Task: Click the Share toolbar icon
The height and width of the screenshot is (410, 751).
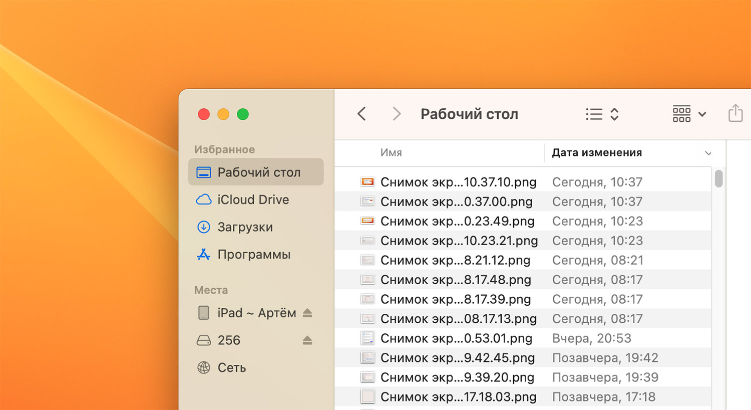Action: pyautogui.click(x=735, y=114)
